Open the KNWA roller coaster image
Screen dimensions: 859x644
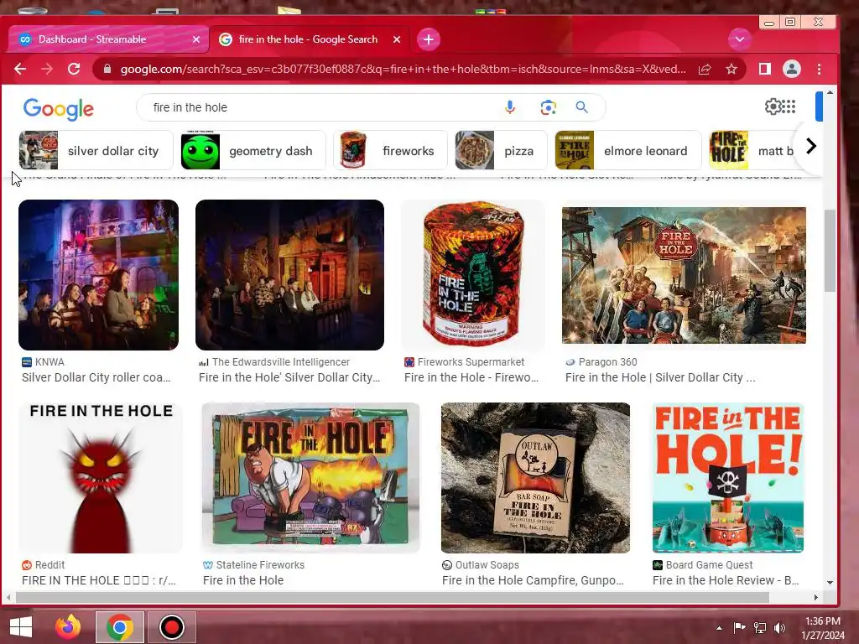tap(99, 275)
